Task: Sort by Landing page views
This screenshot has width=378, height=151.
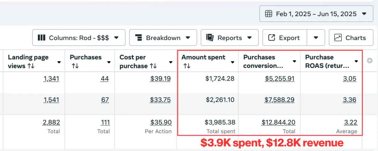Action: (x=31, y=66)
